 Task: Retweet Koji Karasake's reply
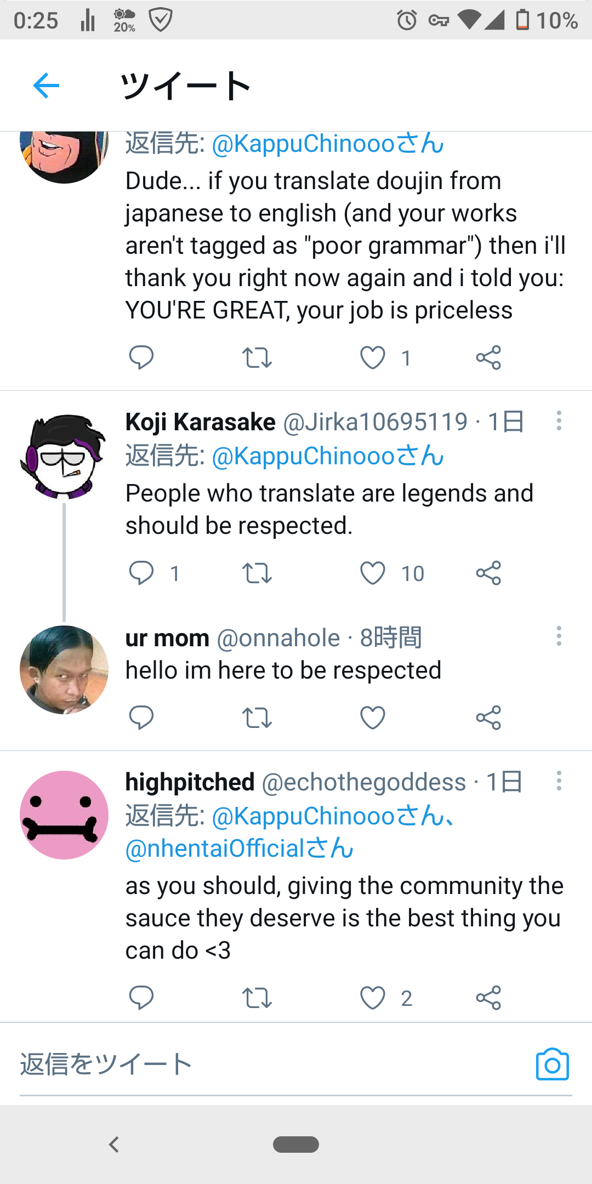pyautogui.click(x=257, y=573)
